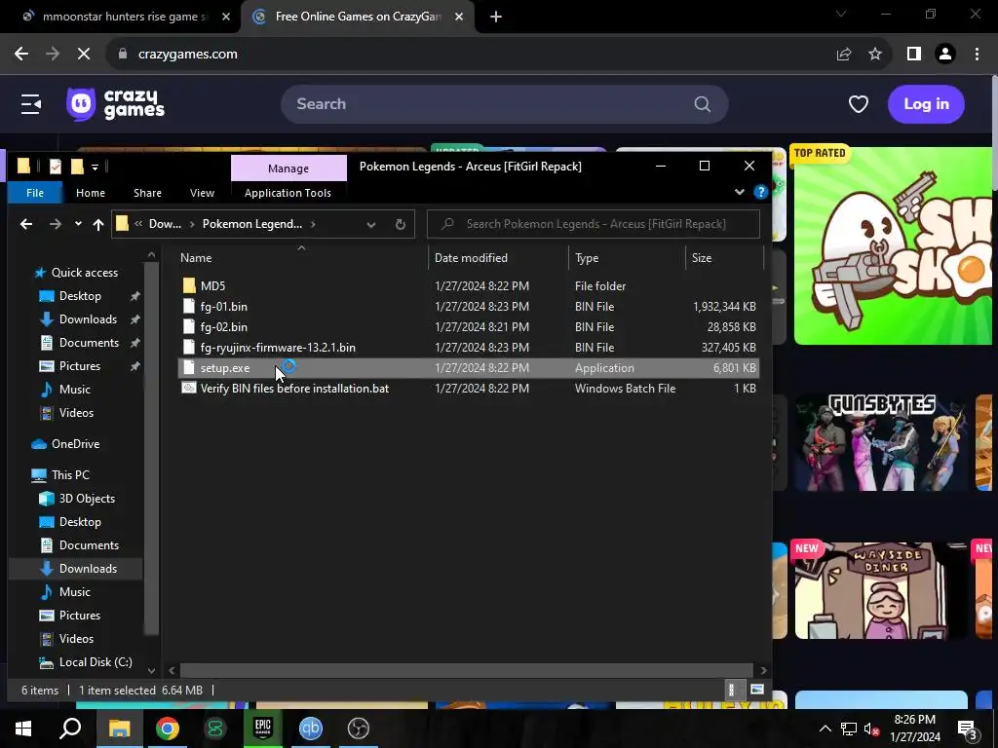Viewport: 998px width, 748px height.
Task: Click the crazygames.com address bar
Action: (x=471, y=55)
